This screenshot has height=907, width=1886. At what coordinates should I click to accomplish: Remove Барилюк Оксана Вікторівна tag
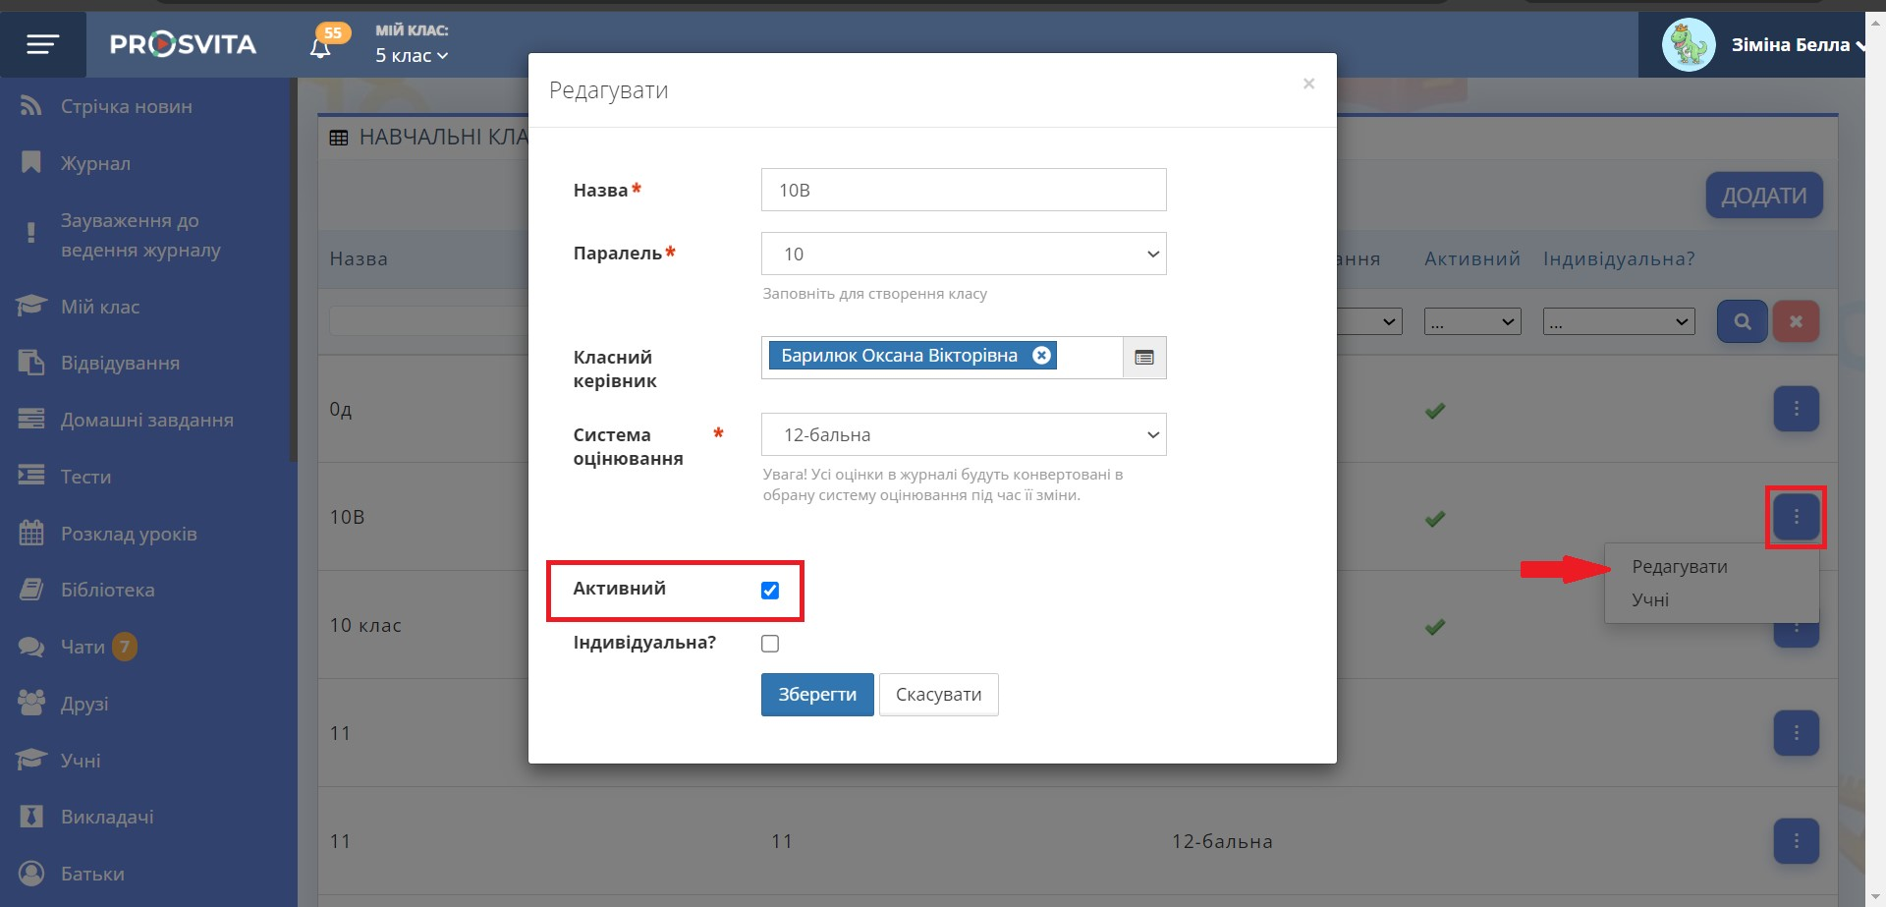1041,356
